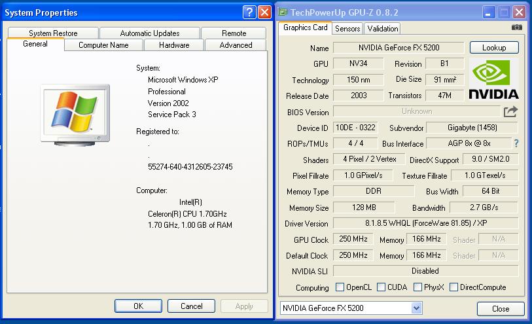This screenshot has height=324, width=532.
Task: Click OK in System Properties
Action: (x=138, y=306)
